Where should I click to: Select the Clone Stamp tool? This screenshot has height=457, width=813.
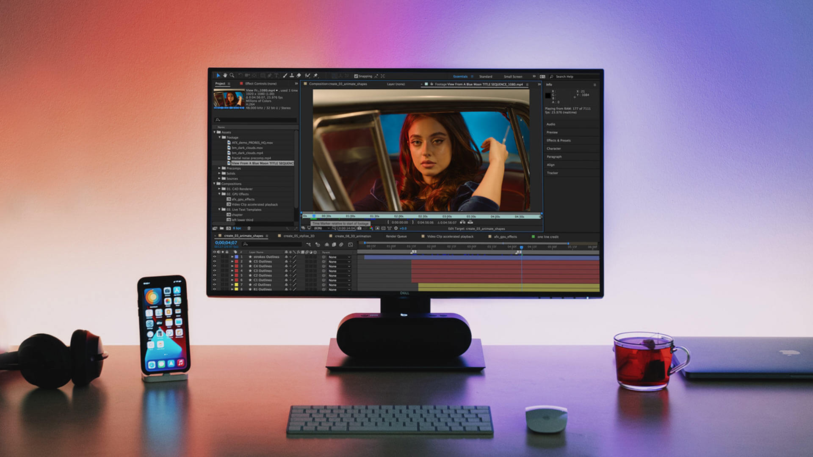(292, 75)
